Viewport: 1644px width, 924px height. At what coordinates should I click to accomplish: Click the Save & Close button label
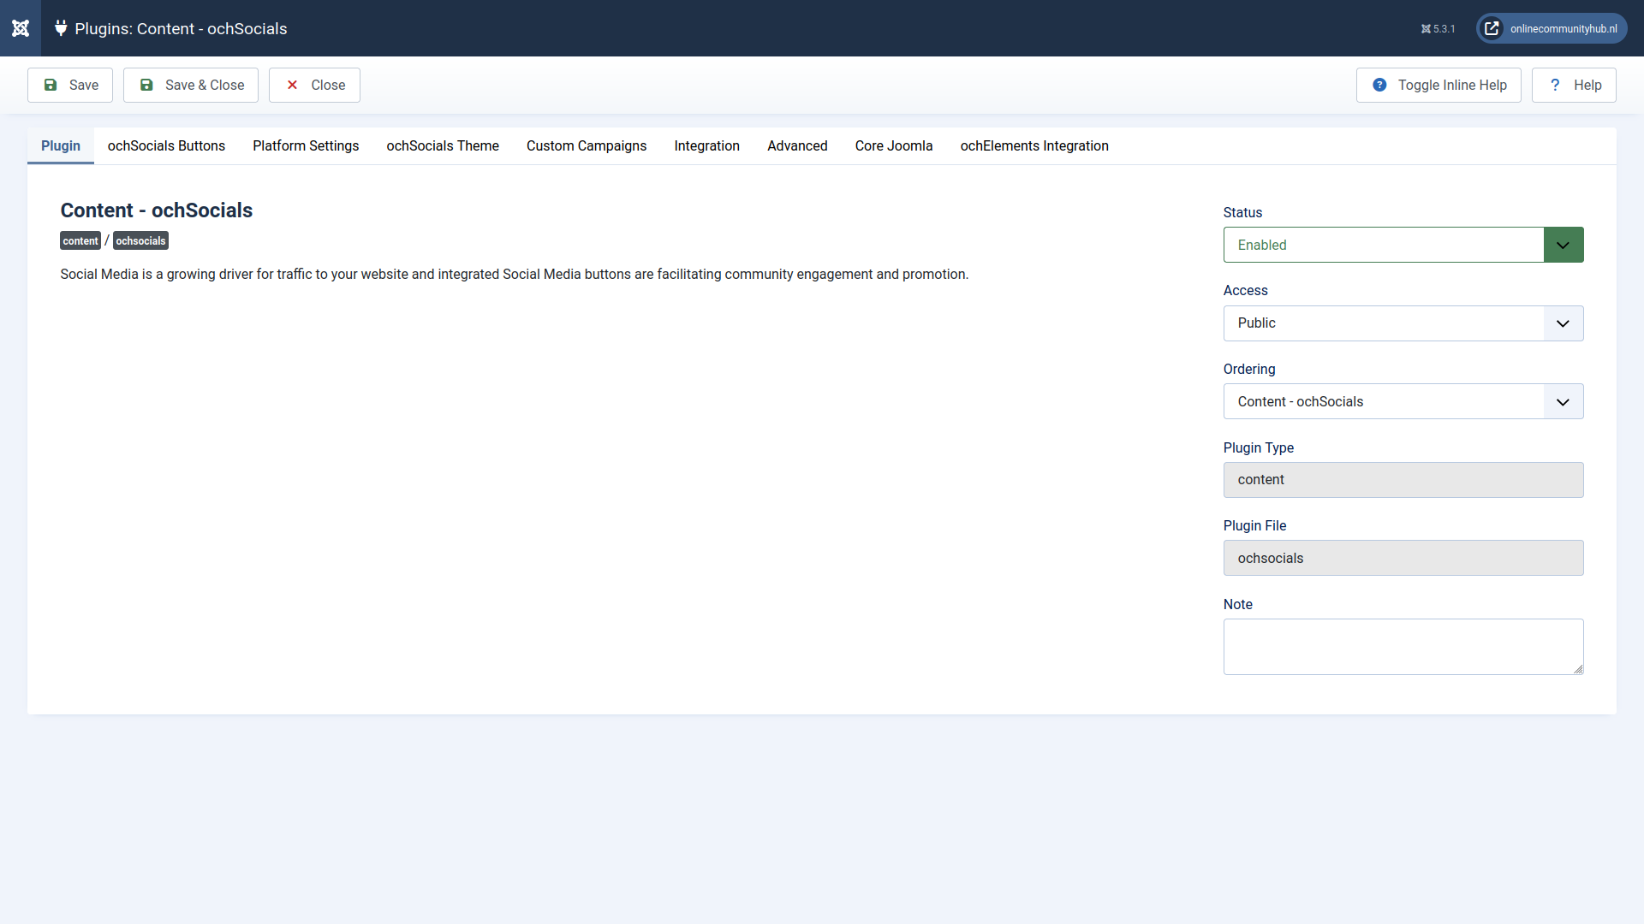click(x=205, y=85)
